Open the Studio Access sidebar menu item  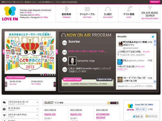click(20, 116)
